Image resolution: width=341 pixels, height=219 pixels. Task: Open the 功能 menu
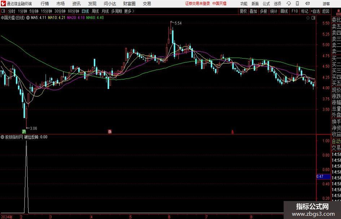click(244, 4)
